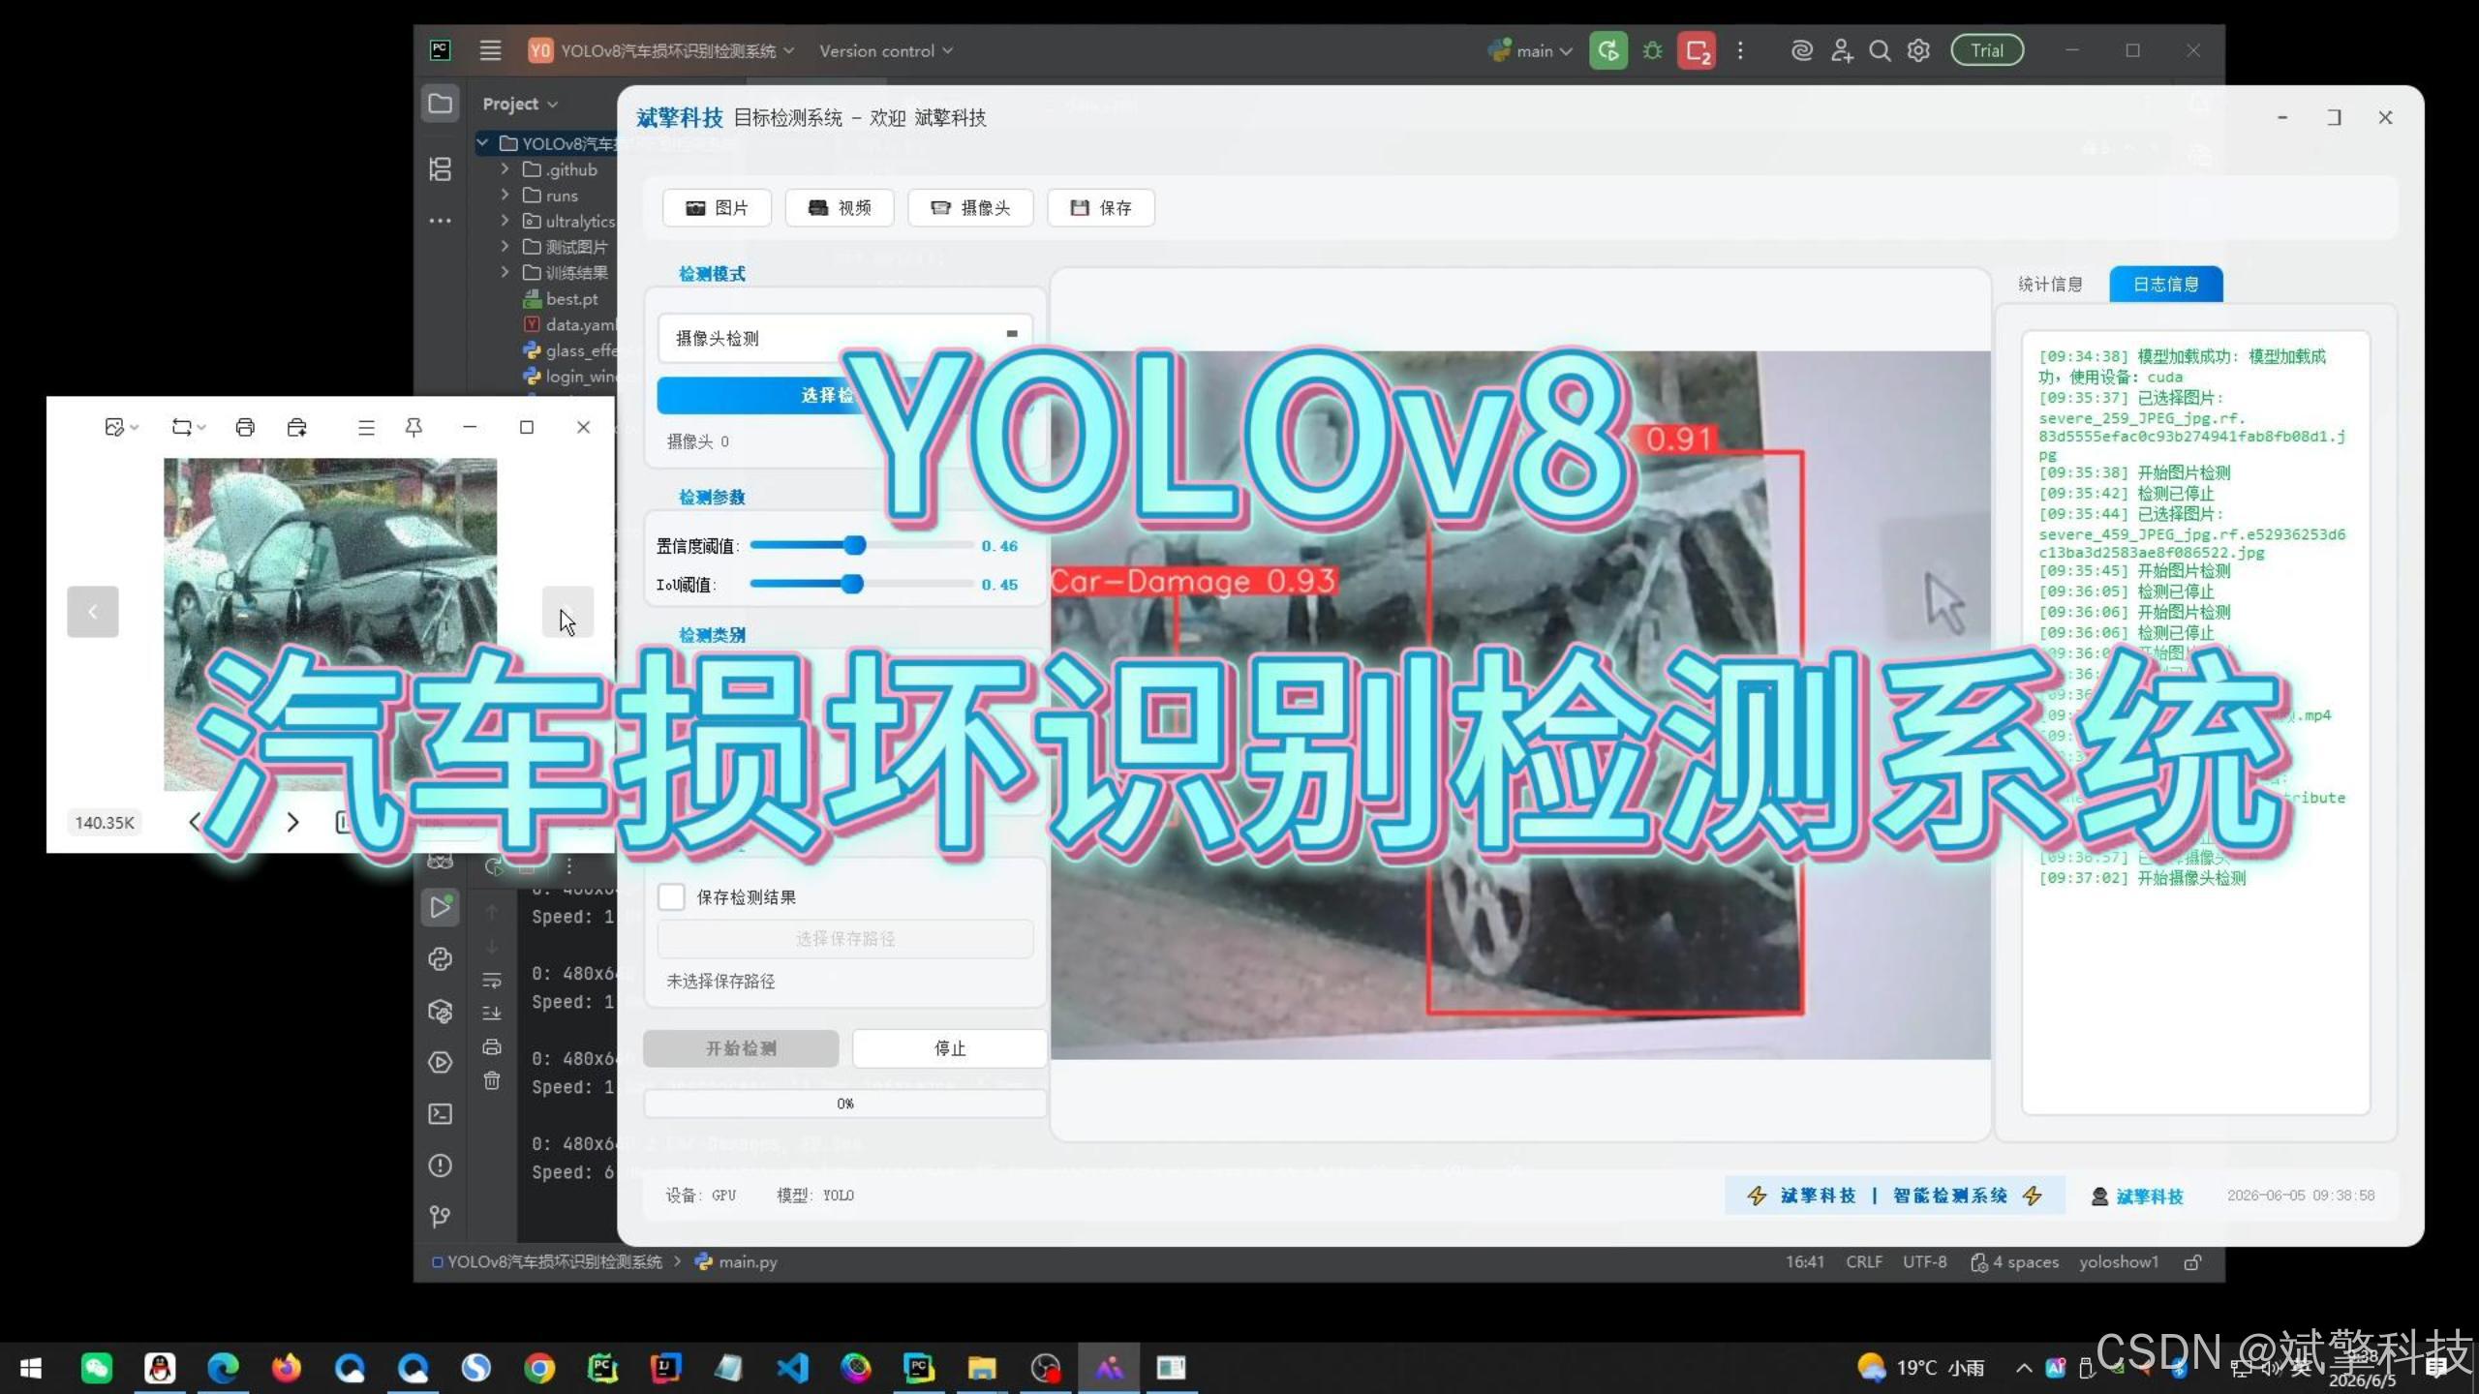Open Visual Studio Code from the taskbar
2479x1394 pixels.
click(792, 1368)
